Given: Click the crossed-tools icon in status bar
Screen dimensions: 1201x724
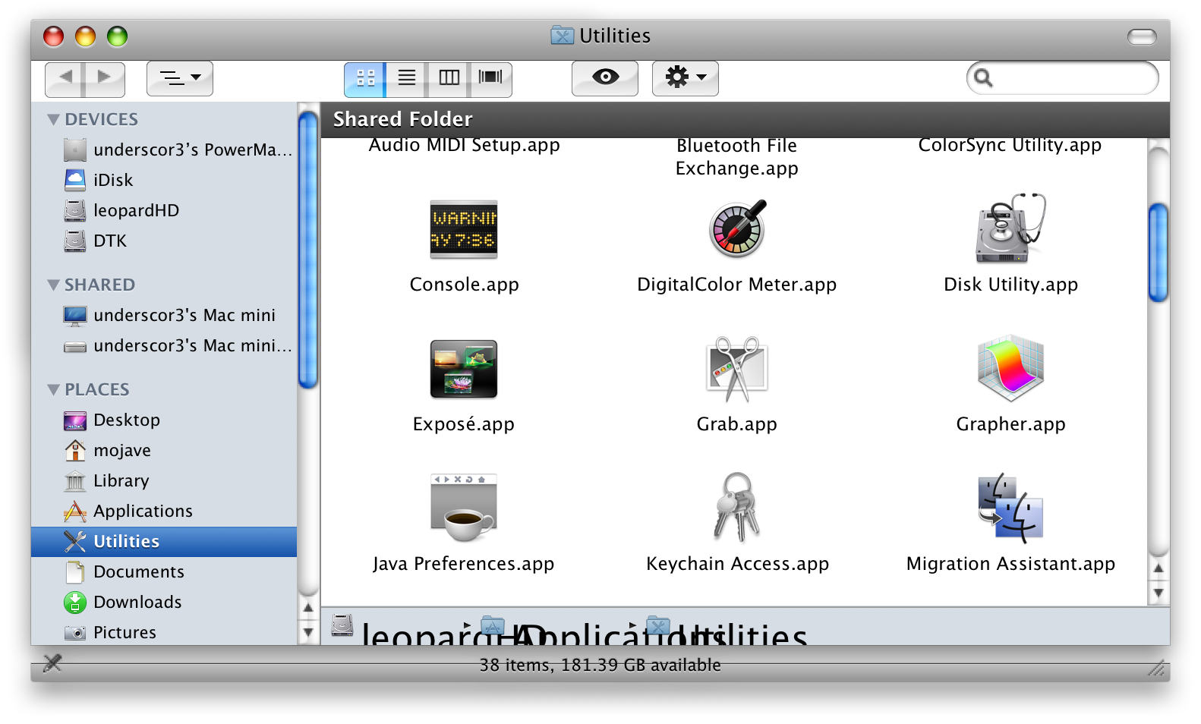Looking at the screenshot, I should (x=52, y=663).
